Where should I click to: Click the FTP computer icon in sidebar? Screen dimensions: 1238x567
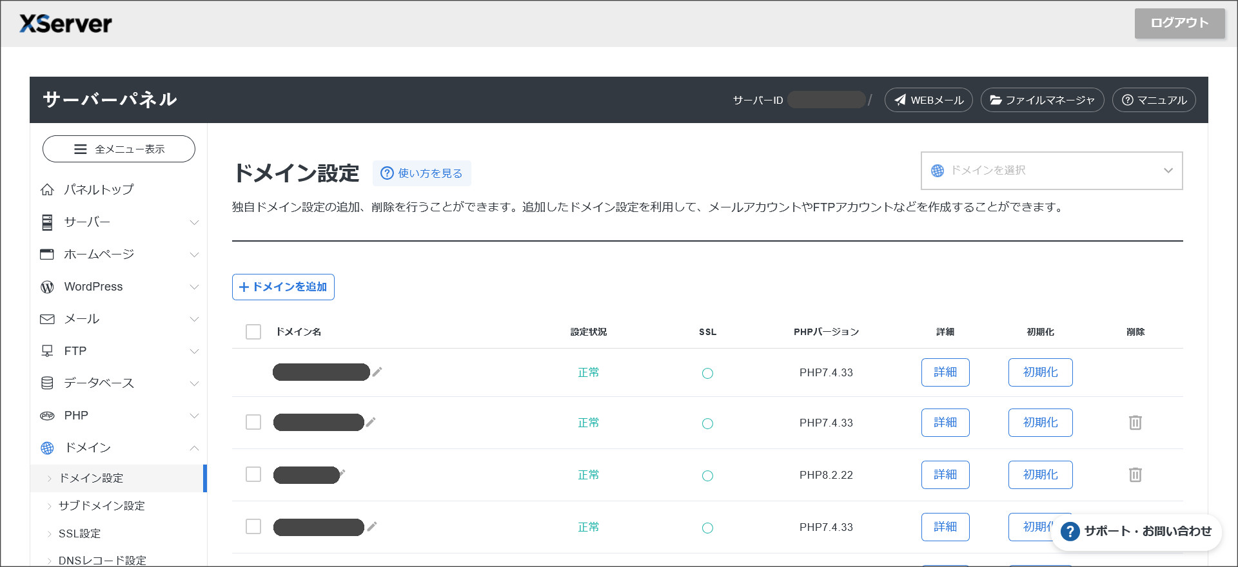(x=47, y=351)
